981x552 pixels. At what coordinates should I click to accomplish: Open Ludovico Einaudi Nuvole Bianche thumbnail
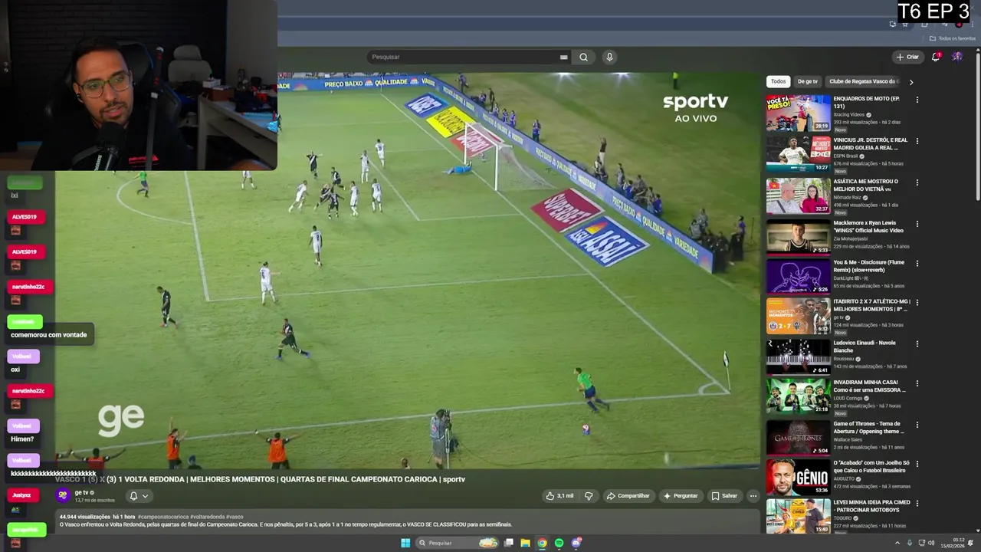[798, 356]
